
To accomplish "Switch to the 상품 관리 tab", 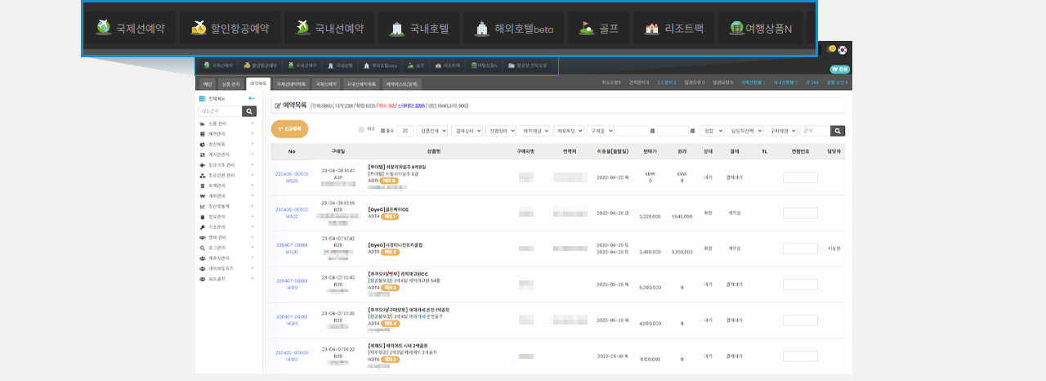I will 231,83.
